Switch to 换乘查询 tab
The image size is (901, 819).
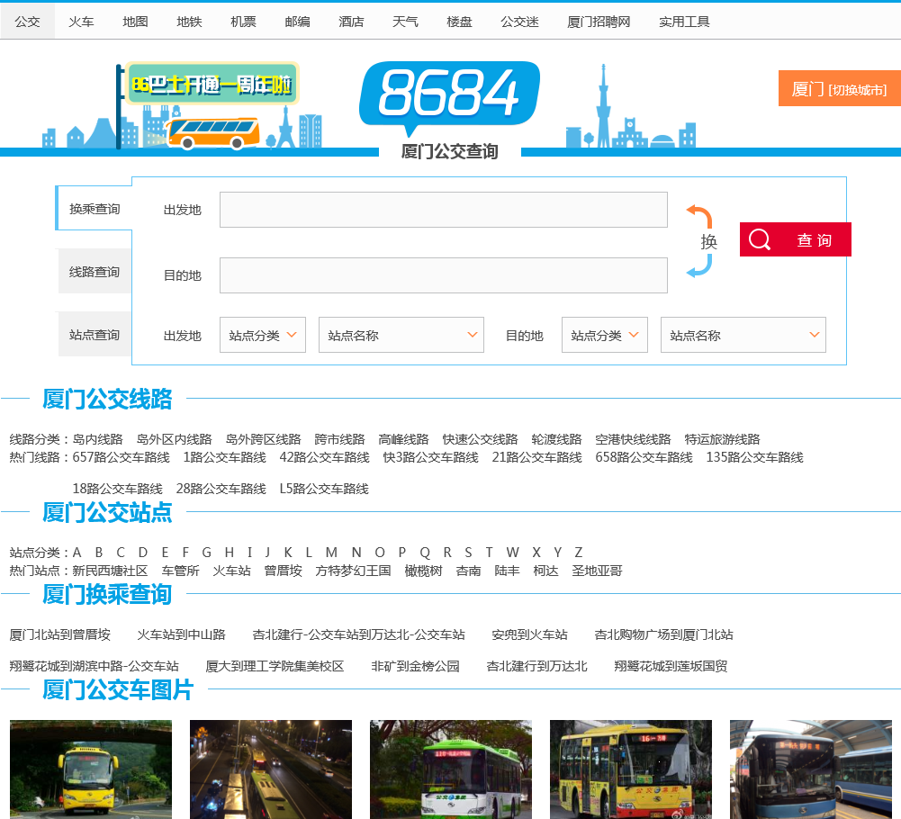95,209
